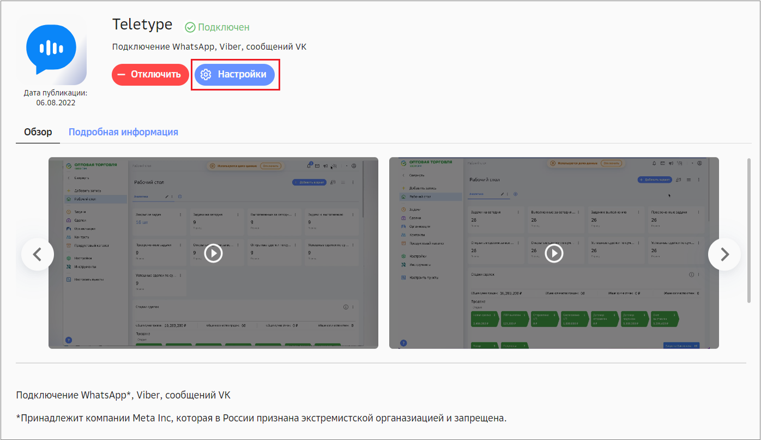This screenshot has width=761, height=440.
Task: Select the Обзор tab
Action: click(x=38, y=132)
